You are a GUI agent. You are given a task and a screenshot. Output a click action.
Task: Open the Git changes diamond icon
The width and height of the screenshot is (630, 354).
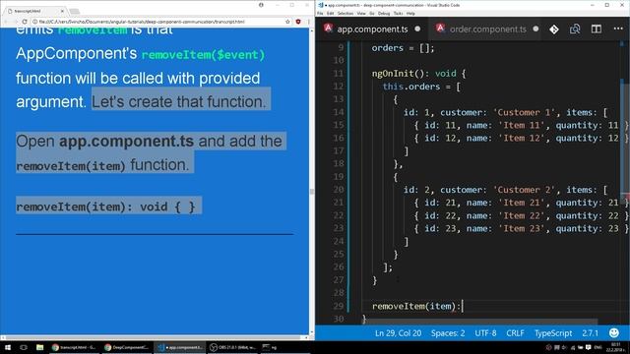[554, 29]
